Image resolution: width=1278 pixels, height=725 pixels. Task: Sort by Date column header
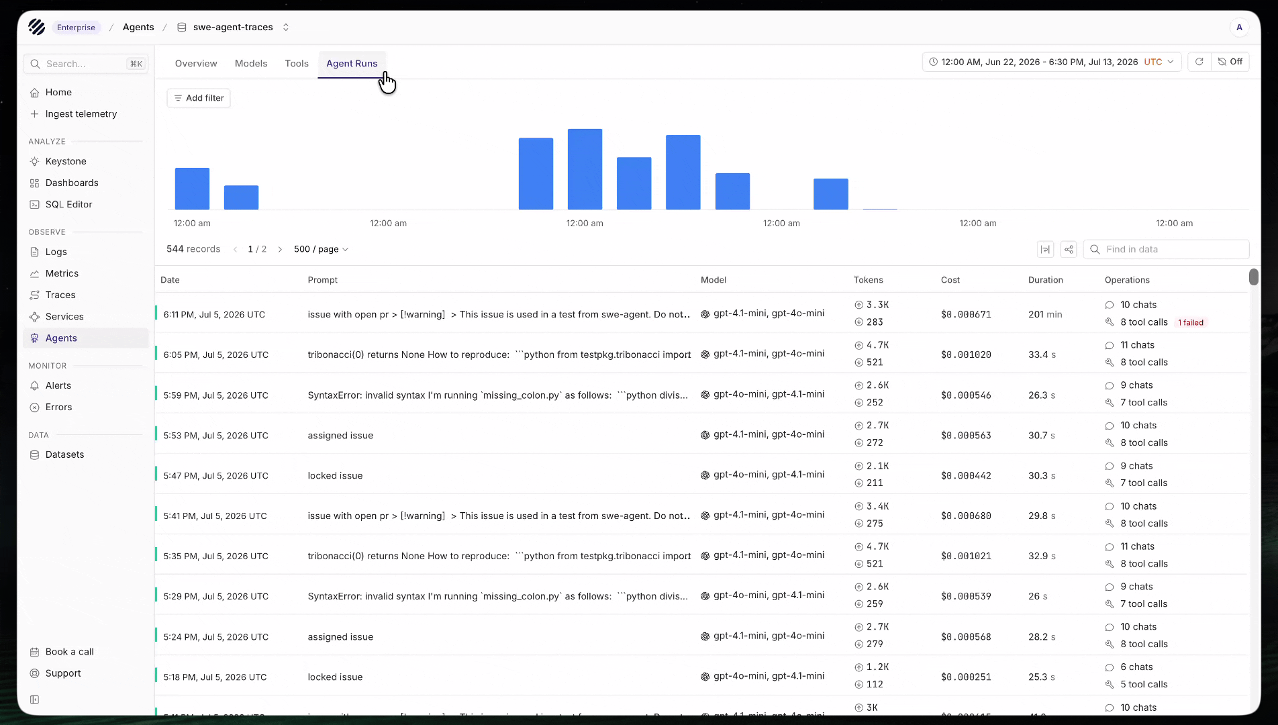(170, 280)
